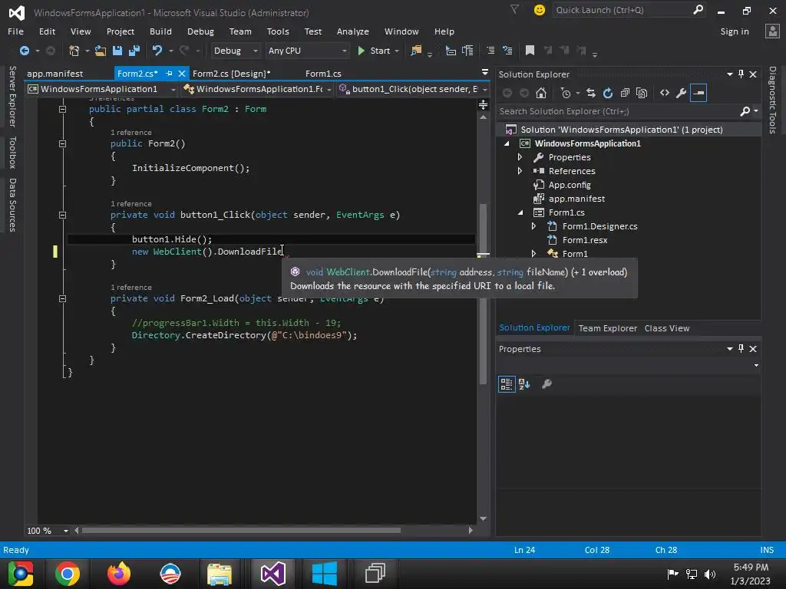Viewport: 786px width, 589px height.
Task: Open the button1_Click member navigation dropdown
Action: [x=412, y=89]
